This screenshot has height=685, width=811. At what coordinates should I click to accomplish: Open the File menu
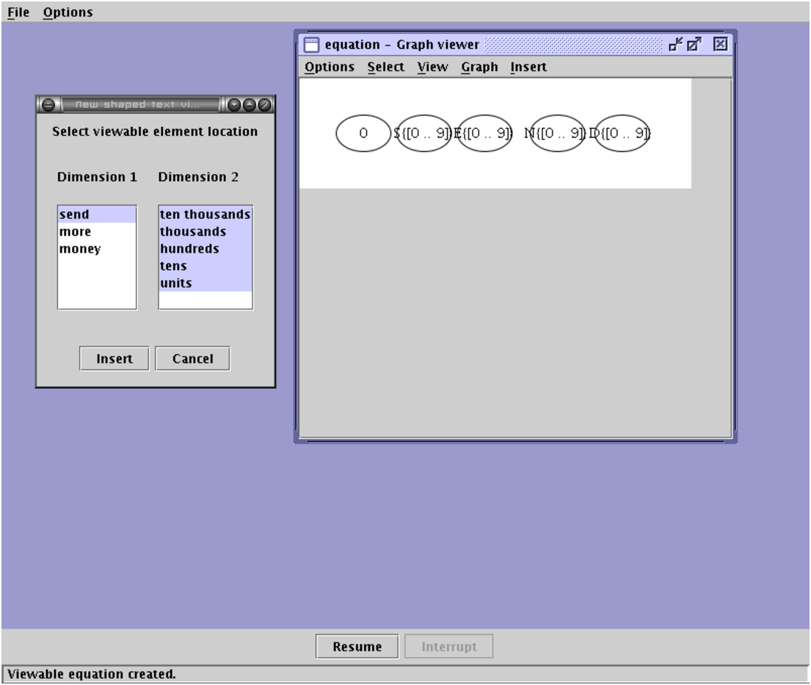pos(18,12)
